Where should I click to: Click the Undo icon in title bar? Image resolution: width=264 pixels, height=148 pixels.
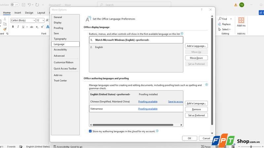coord(29,5)
